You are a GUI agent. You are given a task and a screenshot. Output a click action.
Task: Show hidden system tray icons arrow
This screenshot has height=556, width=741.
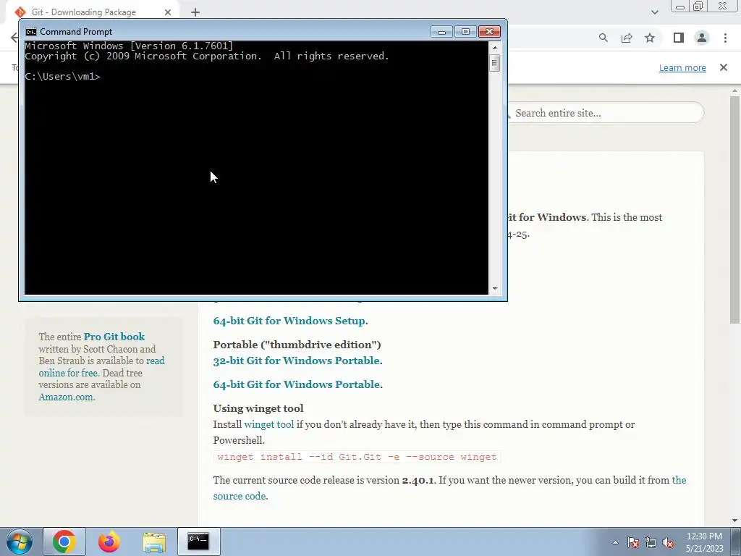pos(615,542)
